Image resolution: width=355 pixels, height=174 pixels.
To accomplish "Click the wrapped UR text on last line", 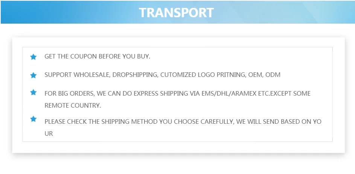I will [49, 133].
